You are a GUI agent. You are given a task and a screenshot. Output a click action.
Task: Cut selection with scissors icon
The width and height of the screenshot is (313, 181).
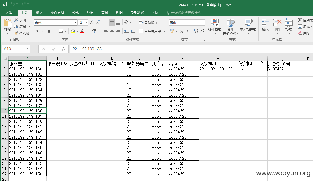(x=16, y=20)
